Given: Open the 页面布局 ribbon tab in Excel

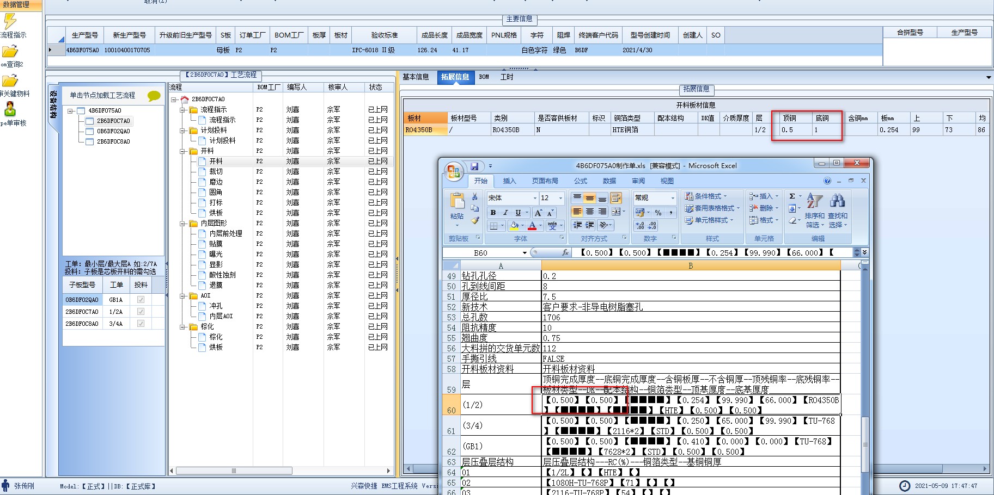Looking at the screenshot, I should click(x=545, y=181).
